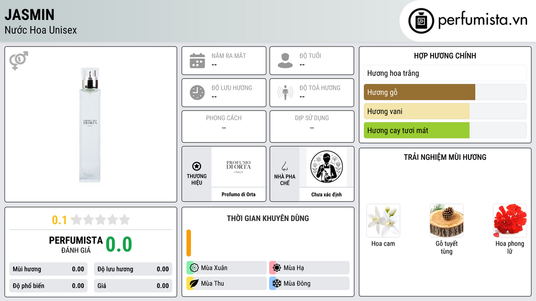Click the star badge Thương hiệu icon
Image resolution: width=536 pixels, height=301 pixels.
click(197, 166)
